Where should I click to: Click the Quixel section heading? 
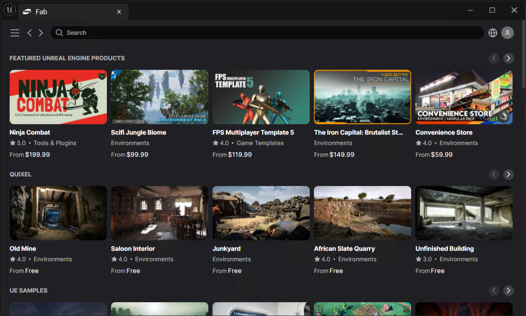click(x=21, y=174)
